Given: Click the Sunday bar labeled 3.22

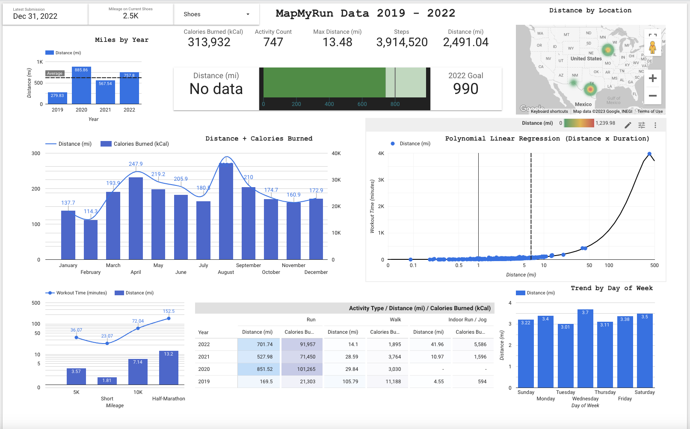Looking at the screenshot, I should (x=526, y=354).
